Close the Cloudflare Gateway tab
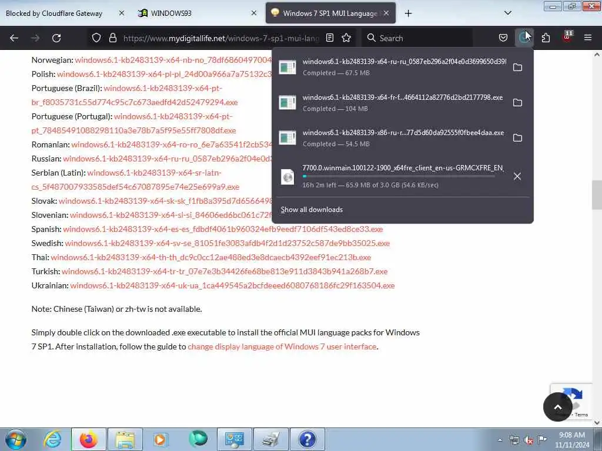The width and height of the screenshot is (602, 451). click(121, 14)
